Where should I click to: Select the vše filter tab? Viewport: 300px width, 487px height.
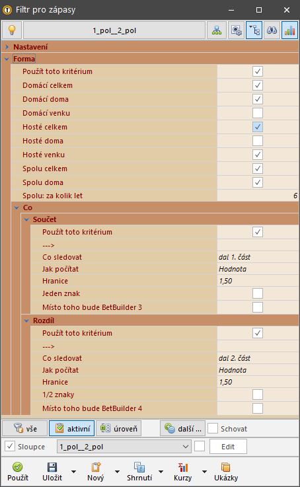coord(25,429)
